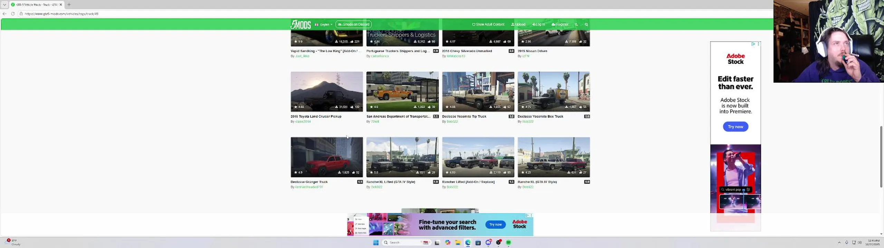This screenshot has height=248, width=884.
Task: Open AdChoices icon on bottom banner ad
Action: 527,215
